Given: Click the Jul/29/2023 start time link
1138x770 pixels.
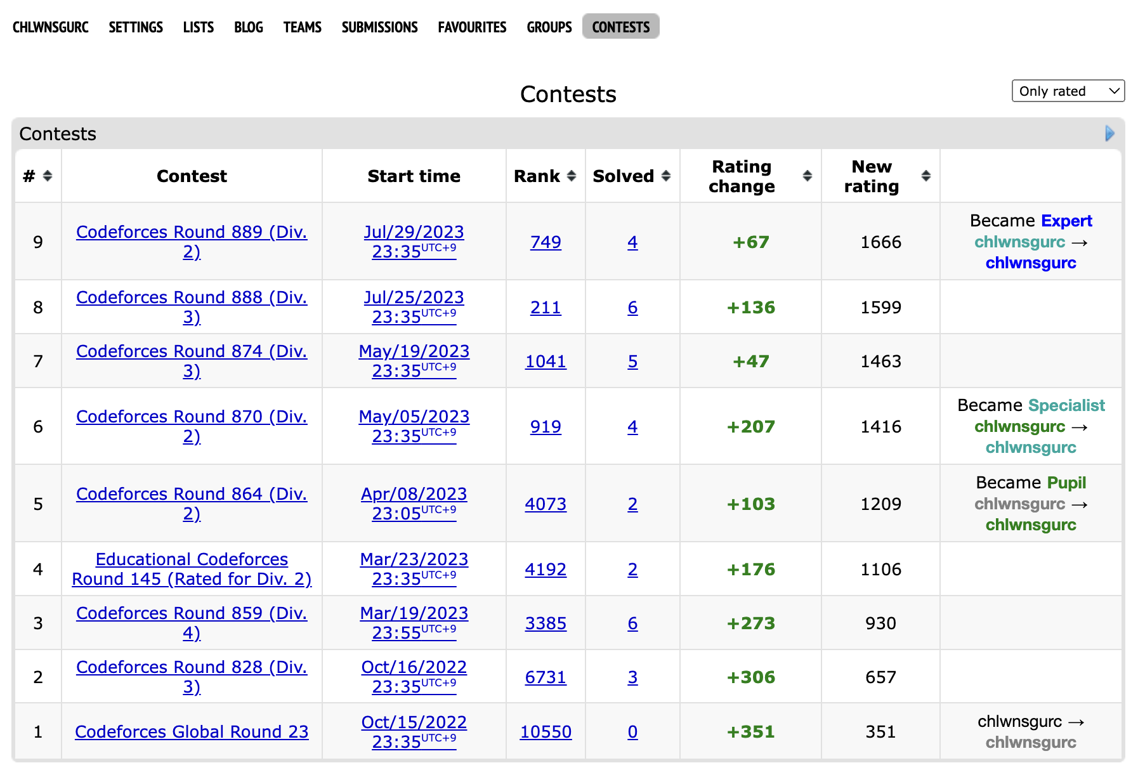Looking at the screenshot, I should click(414, 242).
